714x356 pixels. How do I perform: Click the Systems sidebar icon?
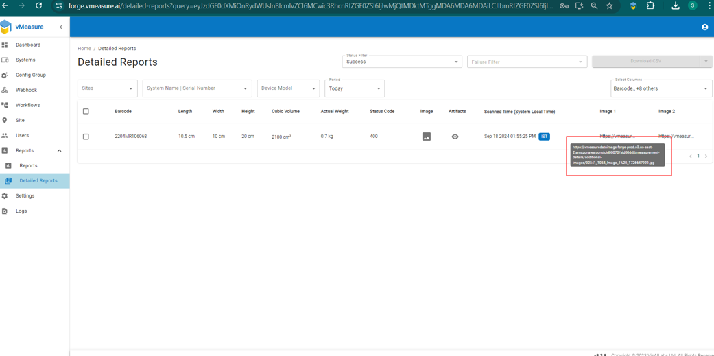[5, 60]
